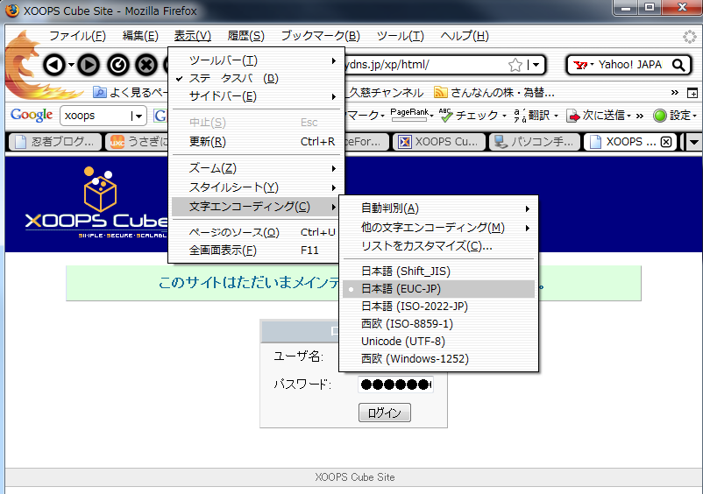Show more Google toolbar buttons chevron

(x=640, y=116)
